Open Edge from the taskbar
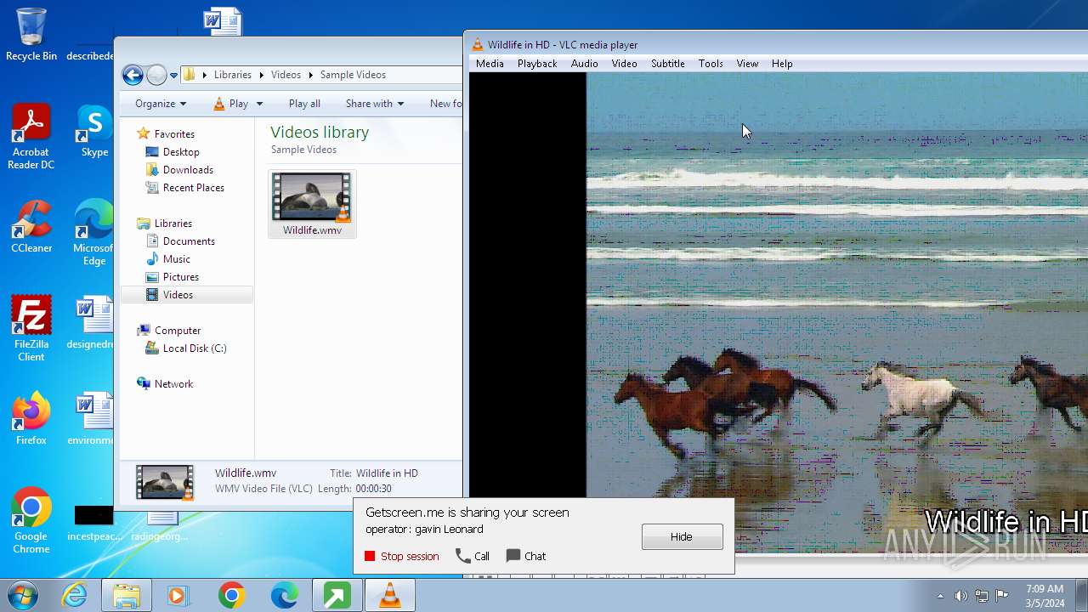Screen dimensions: 1088x612 (x=284, y=595)
